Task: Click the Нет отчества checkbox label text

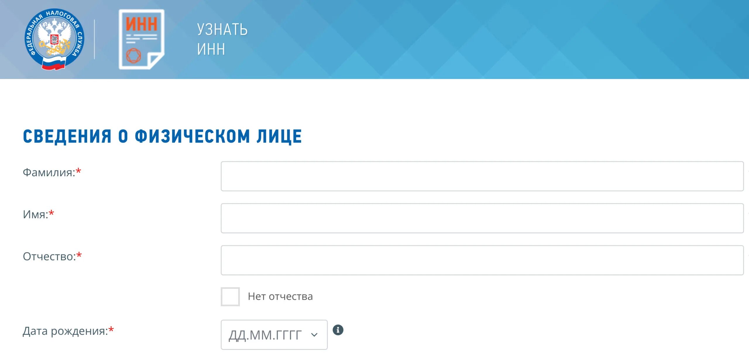Action: [x=280, y=296]
